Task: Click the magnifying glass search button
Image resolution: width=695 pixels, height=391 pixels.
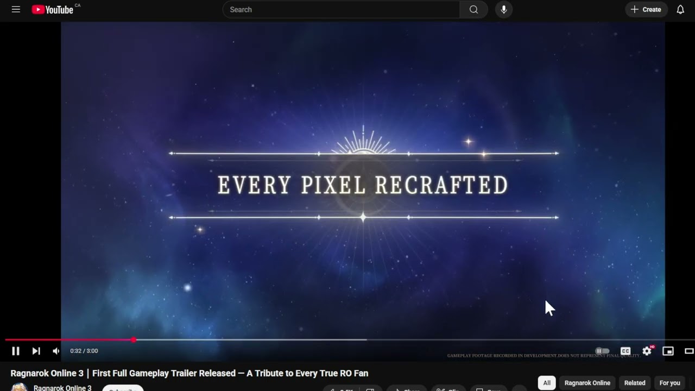Action: click(474, 9)
